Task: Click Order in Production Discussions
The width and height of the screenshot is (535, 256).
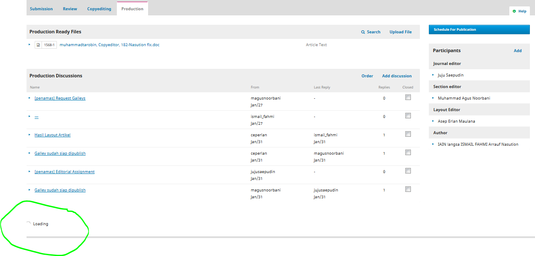Action: pos(367,76)
